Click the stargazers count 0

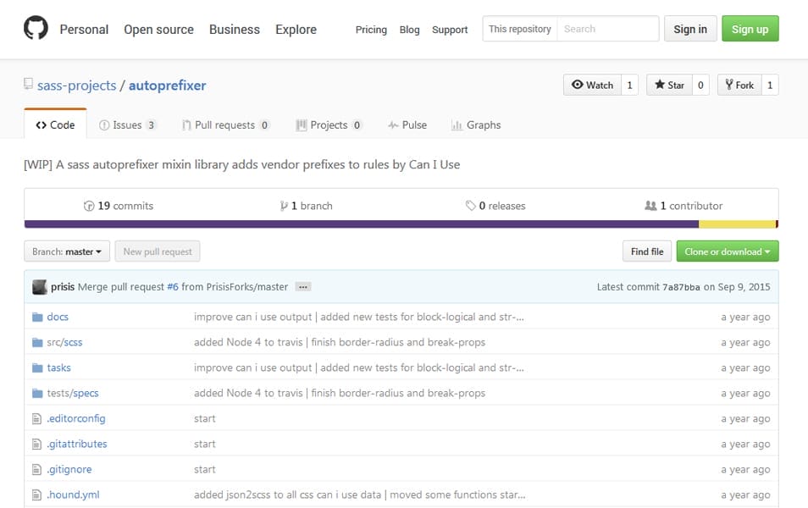pos(700,85)
